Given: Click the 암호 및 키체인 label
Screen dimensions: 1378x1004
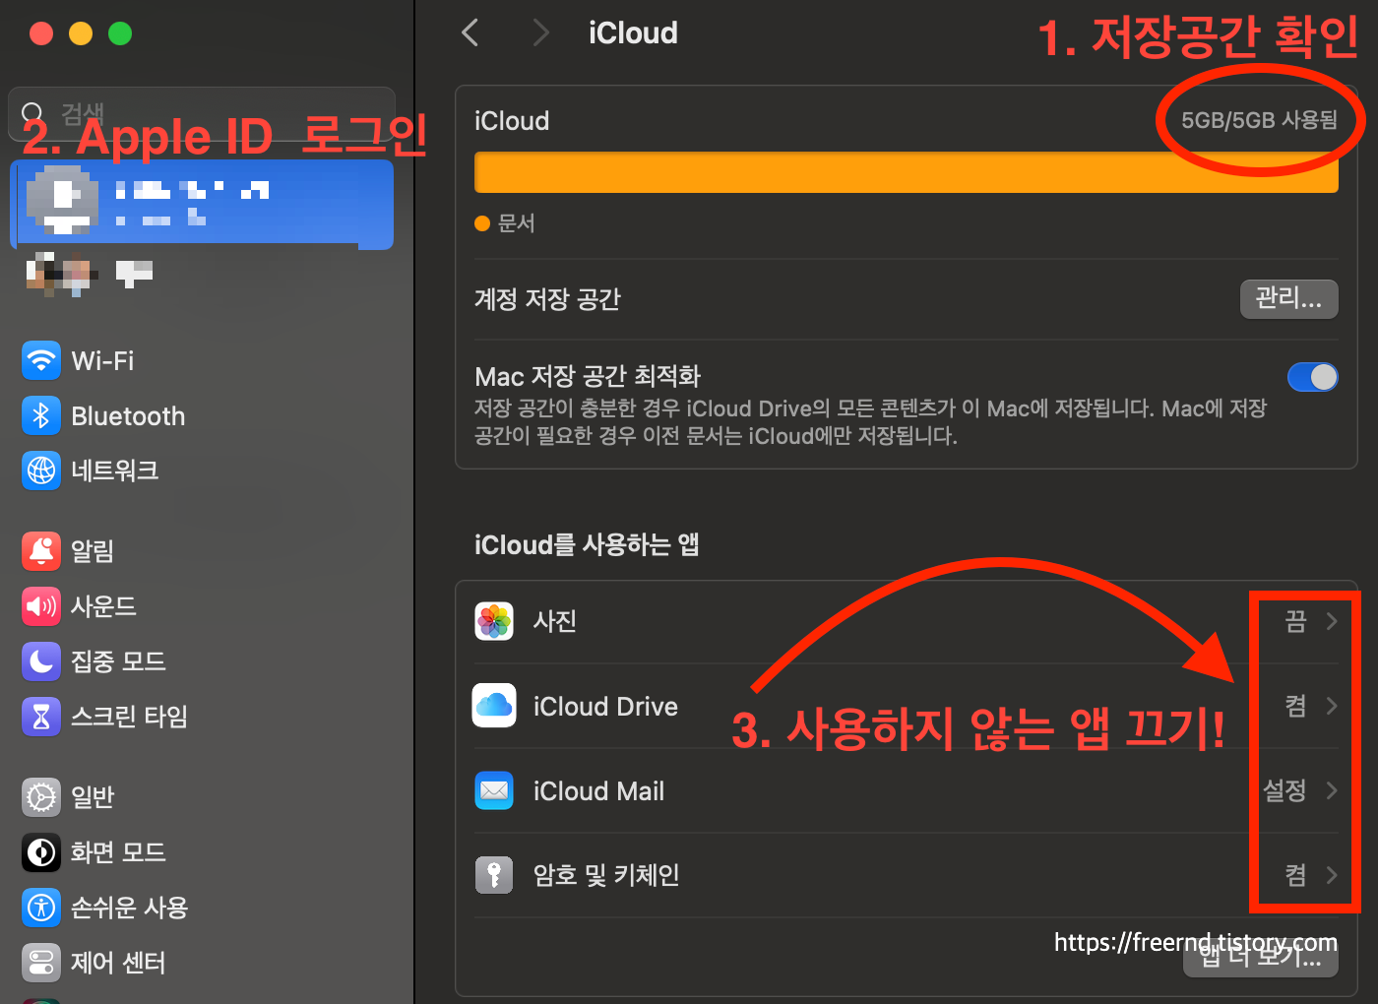Looking at the screenshot, I should click(x=606, y=875).
